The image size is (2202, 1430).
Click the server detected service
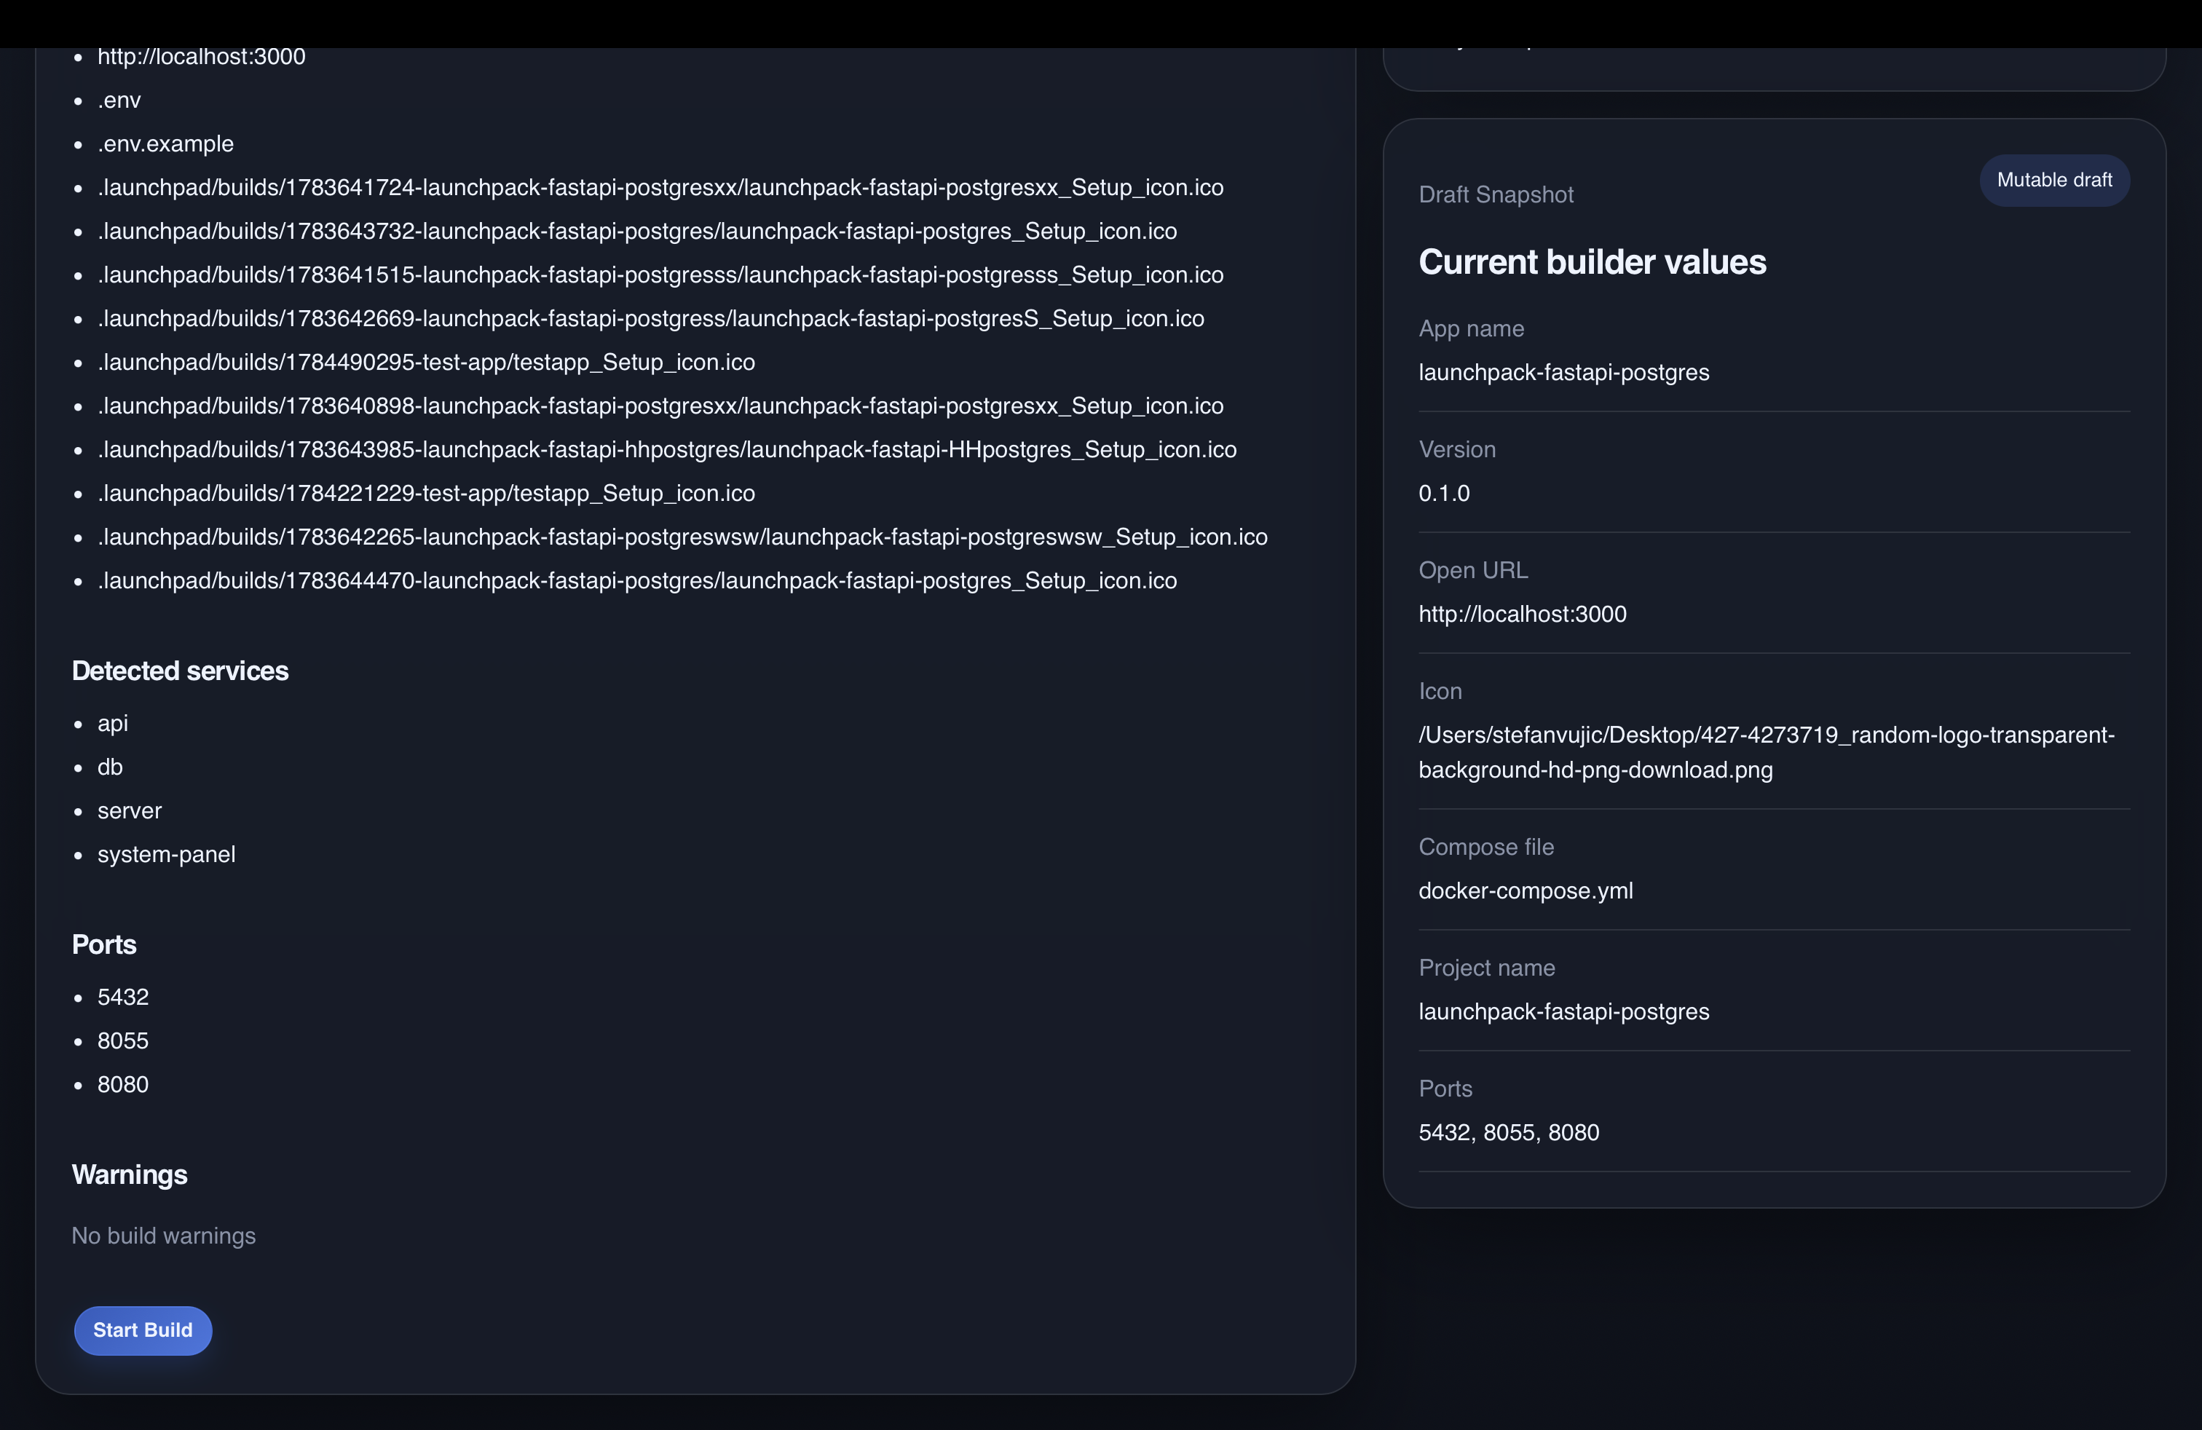pyautogui.click(x=130, y=810)
